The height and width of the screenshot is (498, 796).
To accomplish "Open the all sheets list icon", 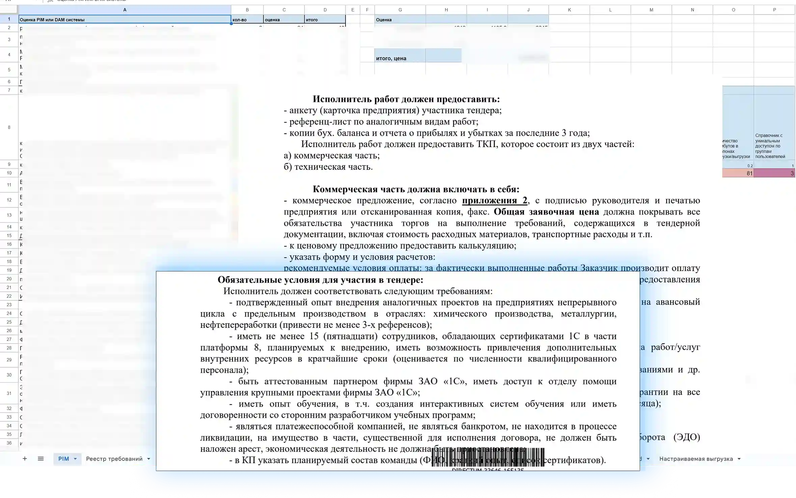I will pos(41,458).
